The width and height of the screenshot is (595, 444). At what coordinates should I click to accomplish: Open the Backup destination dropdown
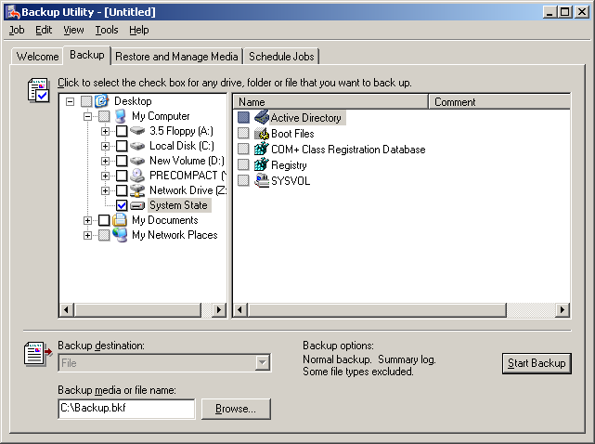tap(262, 362)
